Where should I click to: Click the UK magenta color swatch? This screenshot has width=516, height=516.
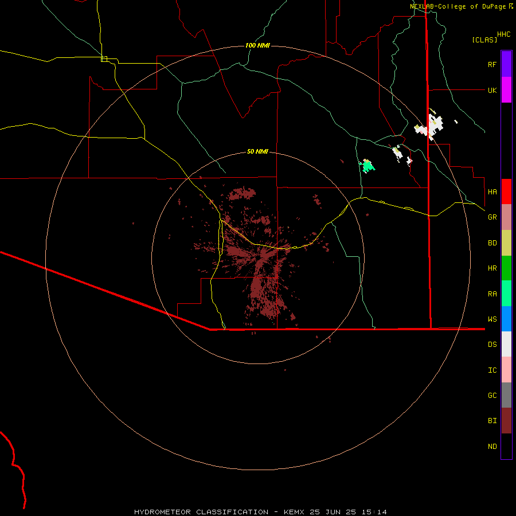(x=506, y=90)
